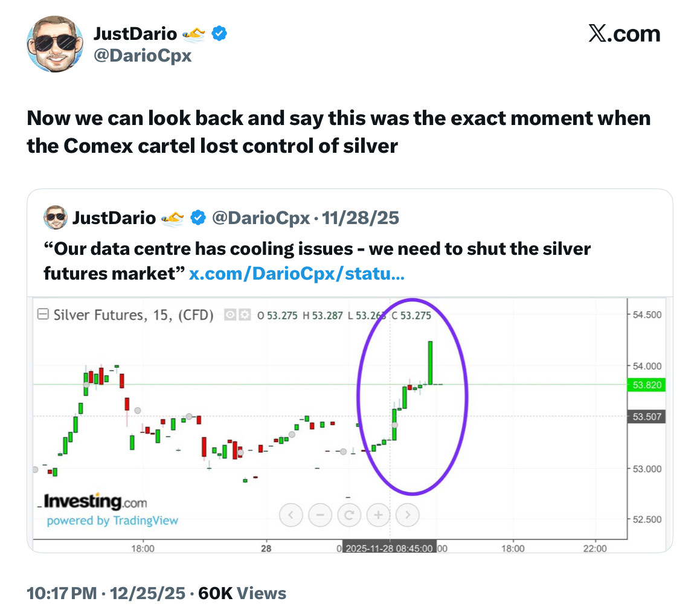700x613 pixels.
Task: Click the powered by TradingView link
Action: (112, 521)
